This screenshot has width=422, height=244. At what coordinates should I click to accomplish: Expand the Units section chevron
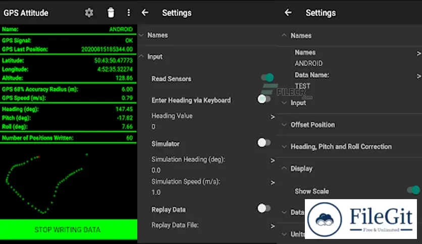pos(284,234)
